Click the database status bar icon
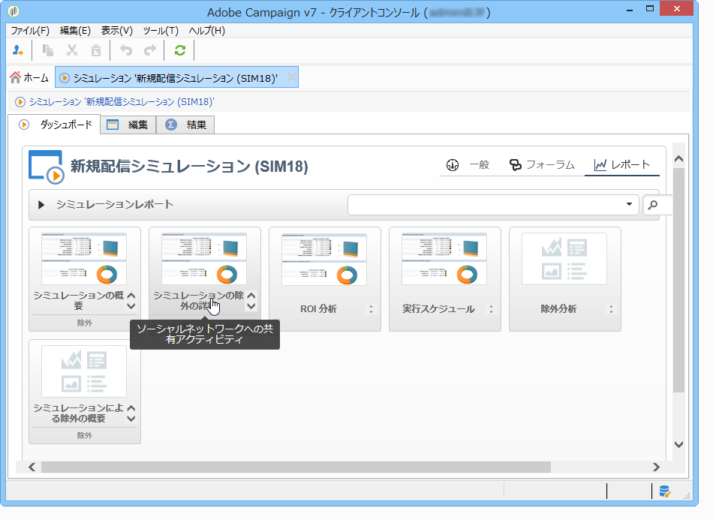 point(665,491)
